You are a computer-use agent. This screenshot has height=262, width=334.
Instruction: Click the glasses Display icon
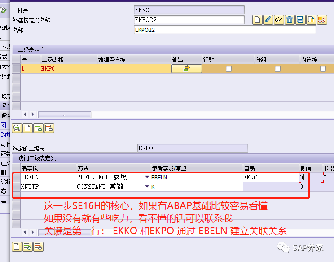click(279, 20)
